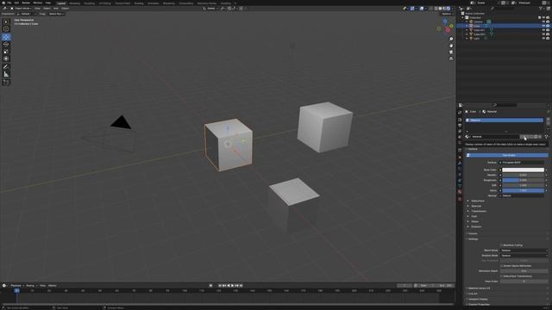The width and height of the screenshot is (552, 310).
Task: Toggle render camera icon for Camera in outliner
Action: (548, 22)
